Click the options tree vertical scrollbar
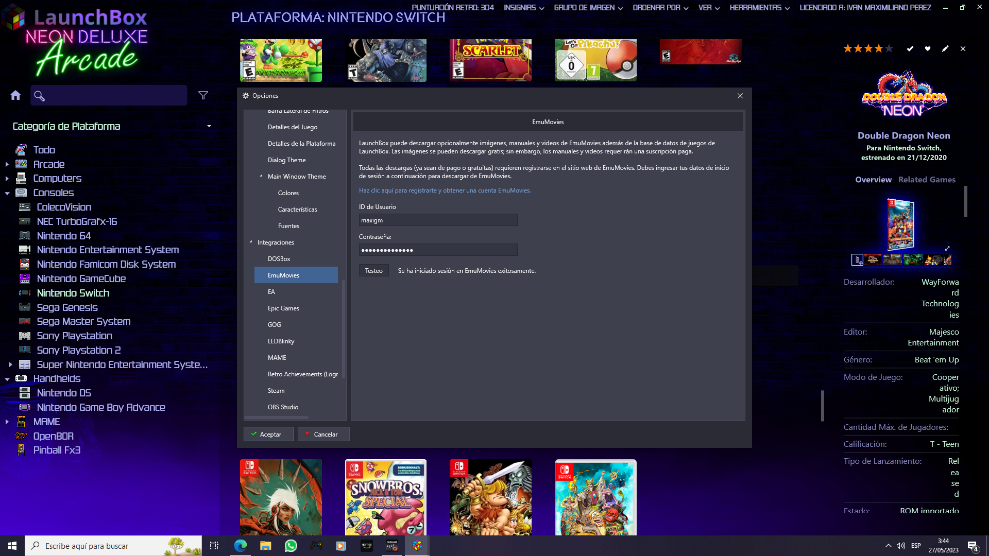The height and width of the screenshot is (556, 989). (x=344, y=329)
